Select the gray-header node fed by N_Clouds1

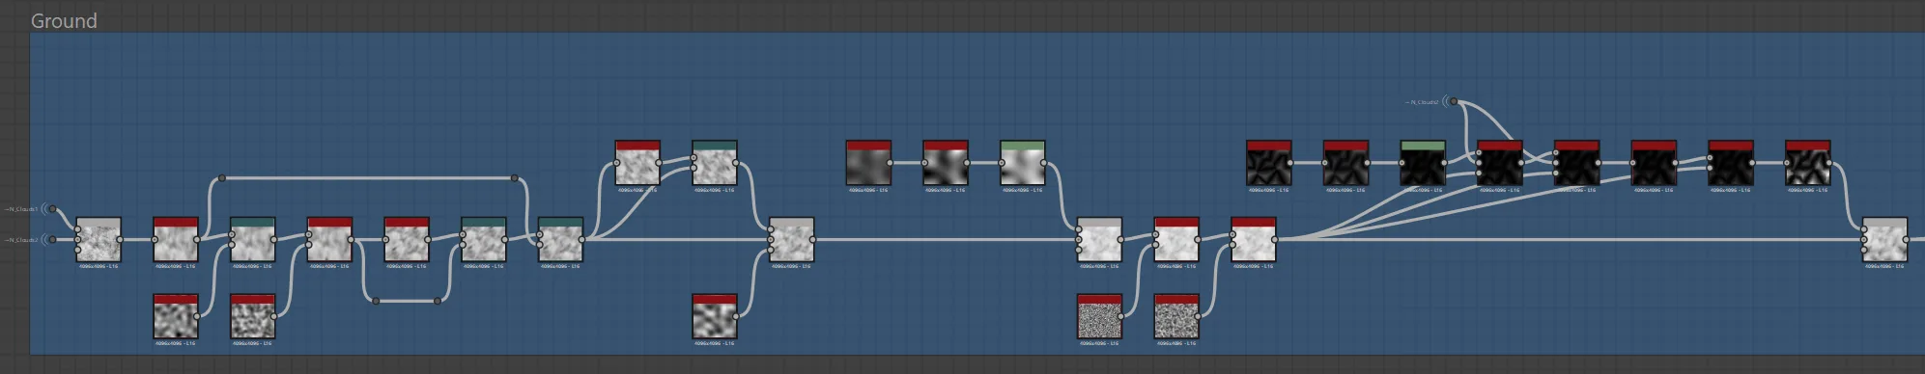tap(99, 240)
